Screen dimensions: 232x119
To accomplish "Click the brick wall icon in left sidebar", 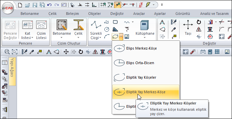I will (5, 100).
